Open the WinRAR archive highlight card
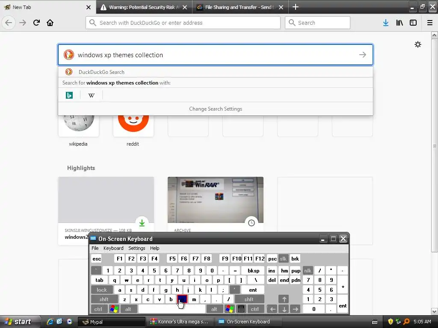 tap(216, 204)
